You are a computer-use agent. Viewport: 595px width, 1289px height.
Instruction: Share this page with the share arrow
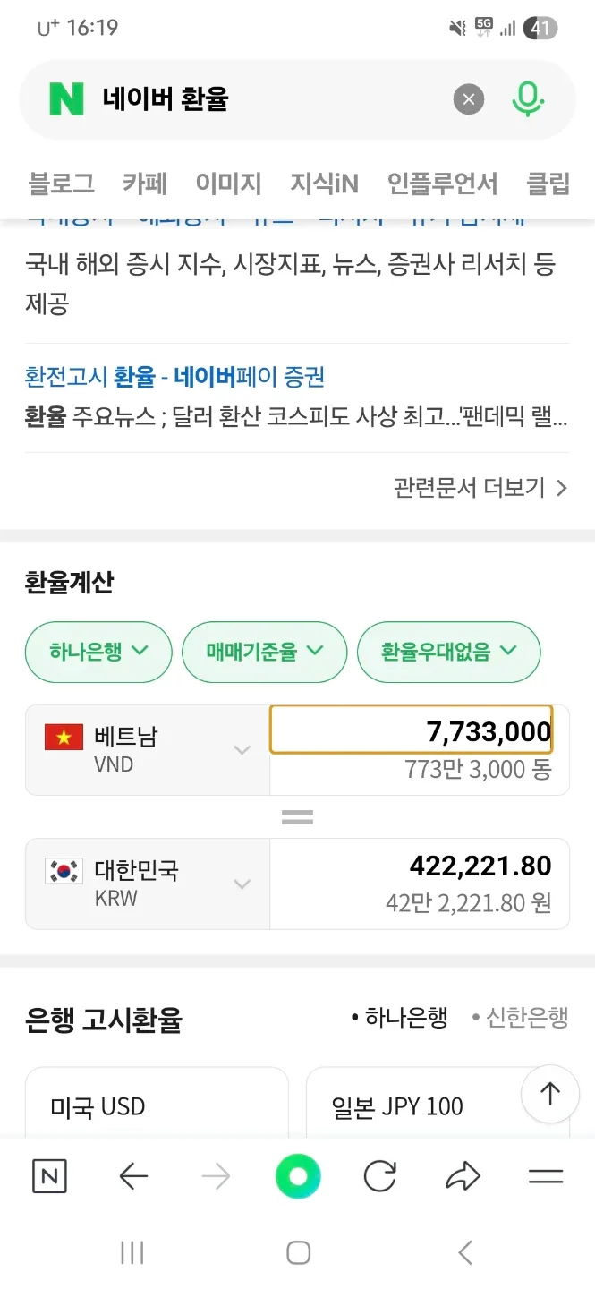tap(463, 1176)
